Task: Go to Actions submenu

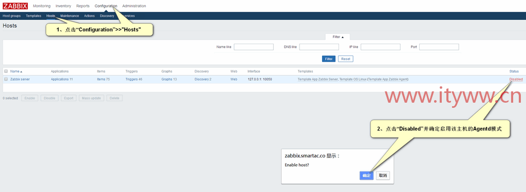Action: pos(89,16)
